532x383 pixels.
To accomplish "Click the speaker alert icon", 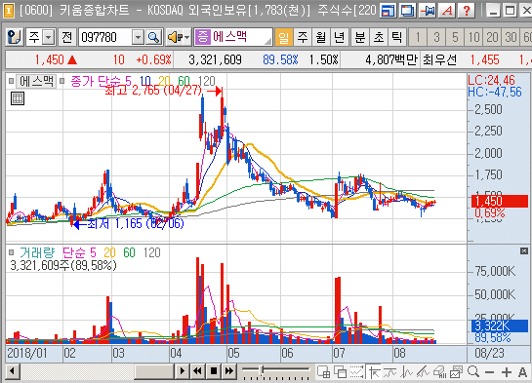I will click(x=175, y=37).
